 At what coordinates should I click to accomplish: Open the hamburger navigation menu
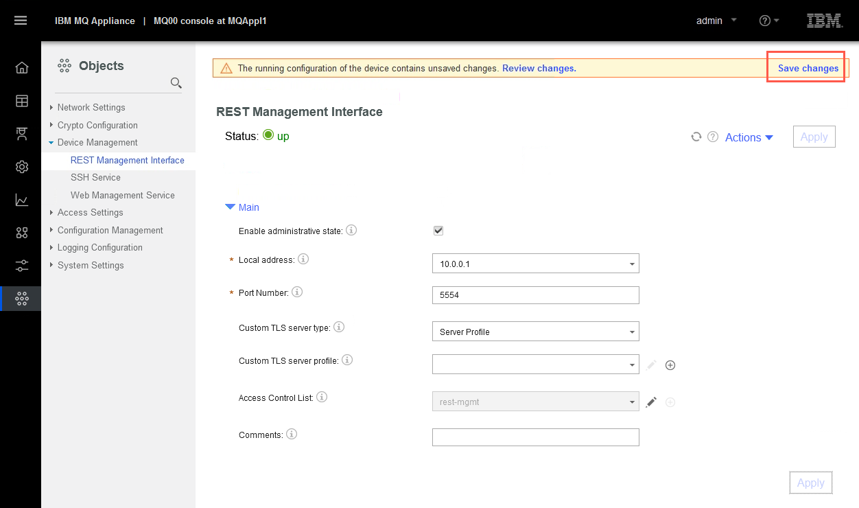(21, 21)
